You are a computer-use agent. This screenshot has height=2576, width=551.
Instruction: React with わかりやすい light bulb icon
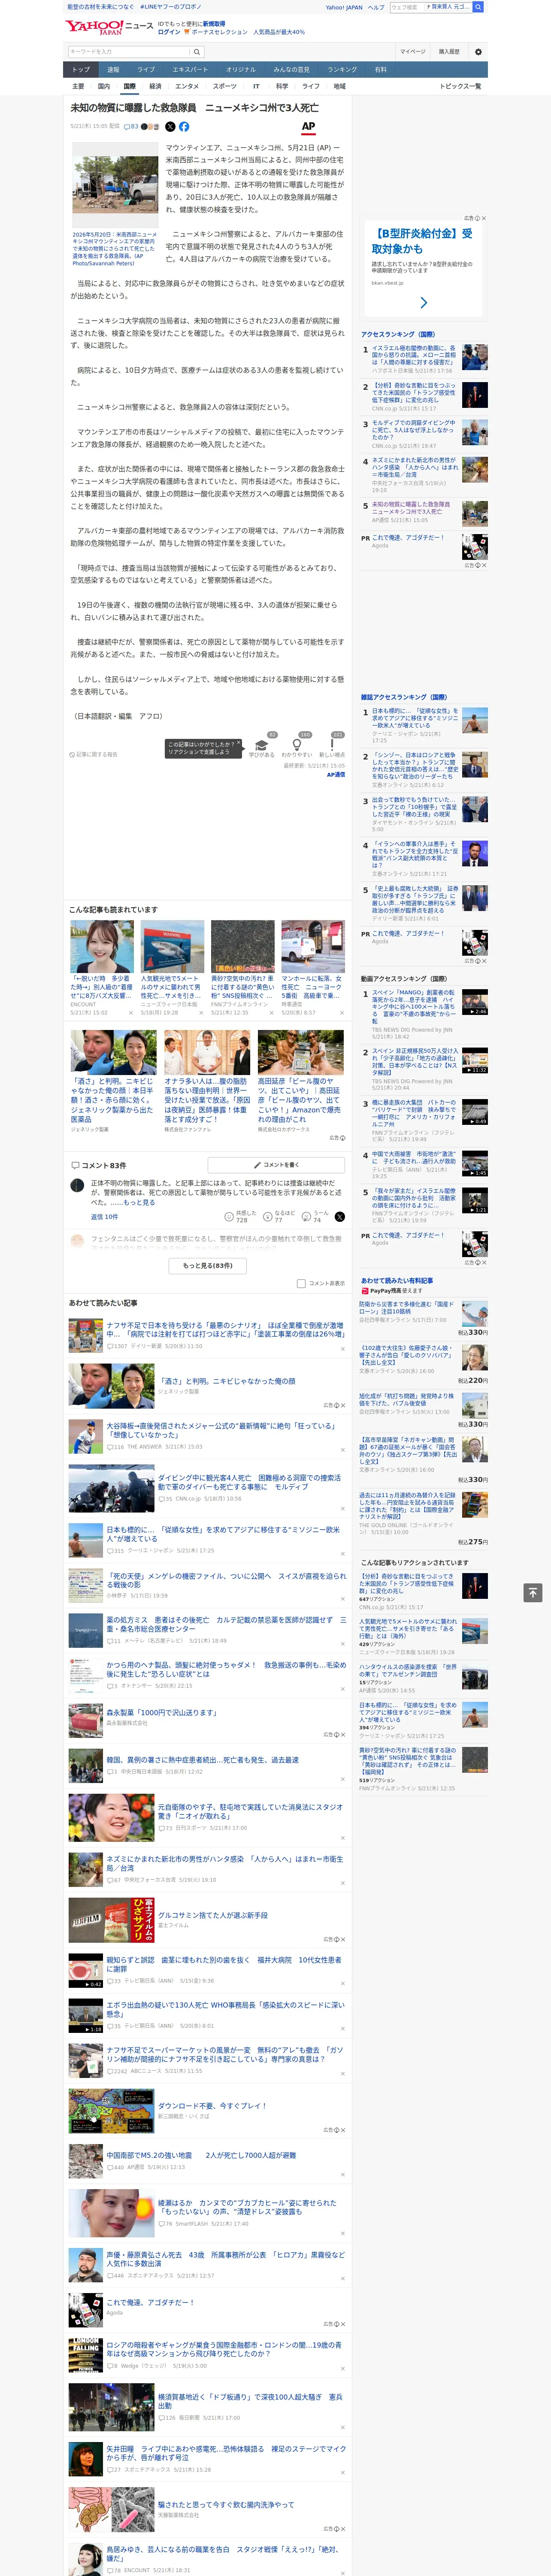(x=297, y=744)
